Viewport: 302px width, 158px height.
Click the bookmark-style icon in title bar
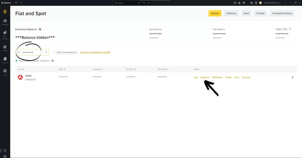[x=256, y=3]
